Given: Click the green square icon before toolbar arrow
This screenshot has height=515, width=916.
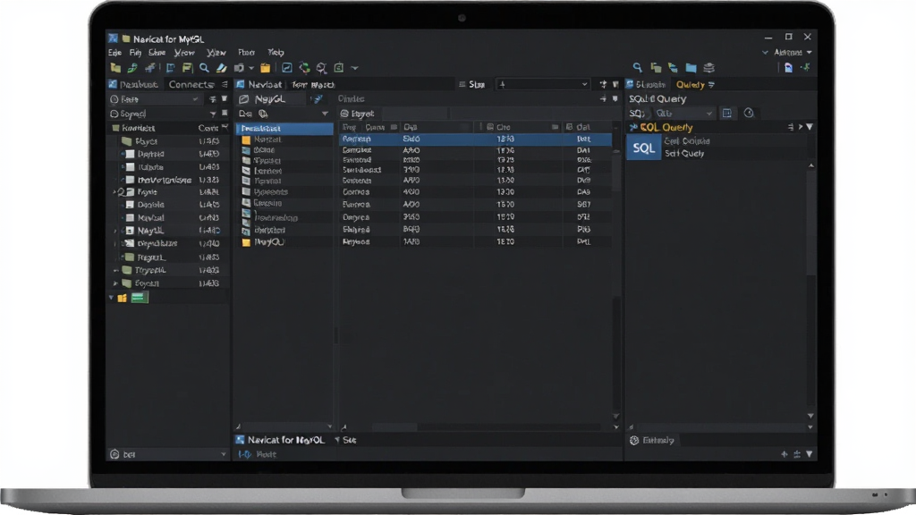Looking at the screenshot, I should point(338,68).
